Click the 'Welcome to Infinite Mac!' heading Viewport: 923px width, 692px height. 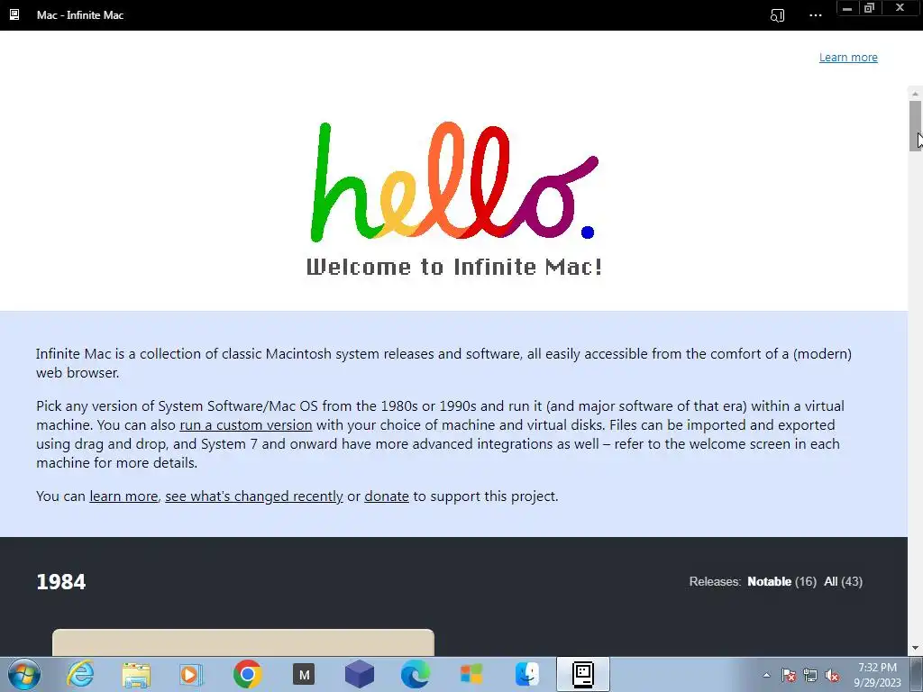454,267
